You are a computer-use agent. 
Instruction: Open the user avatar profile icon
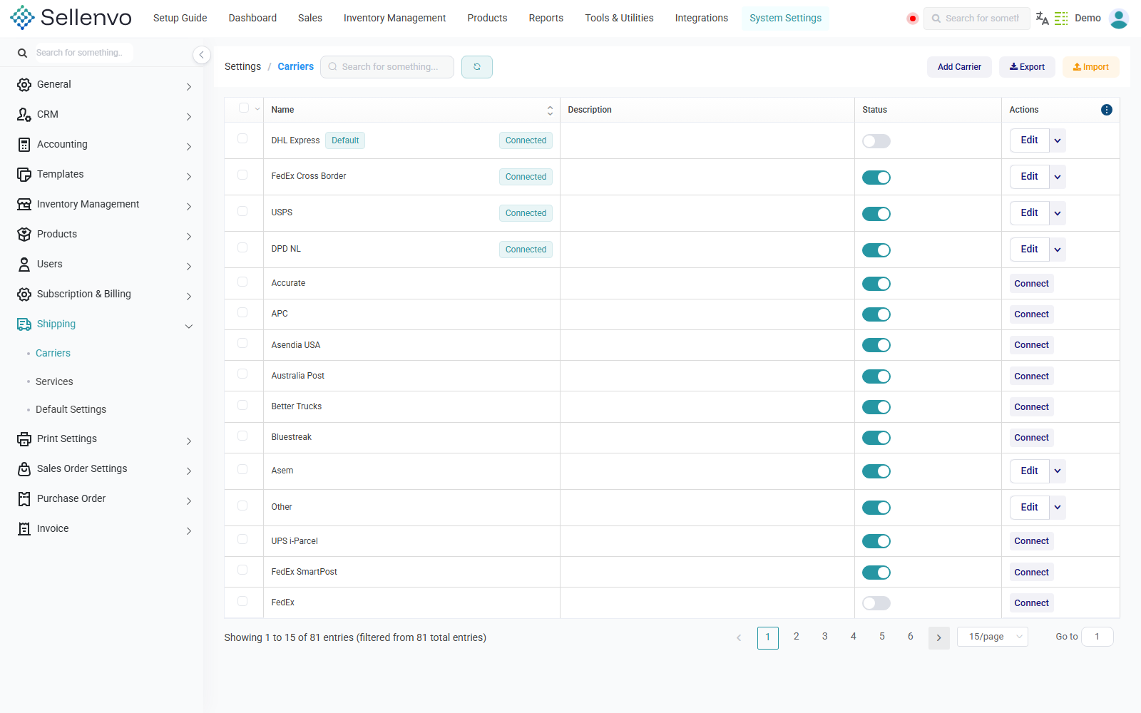1119,19
